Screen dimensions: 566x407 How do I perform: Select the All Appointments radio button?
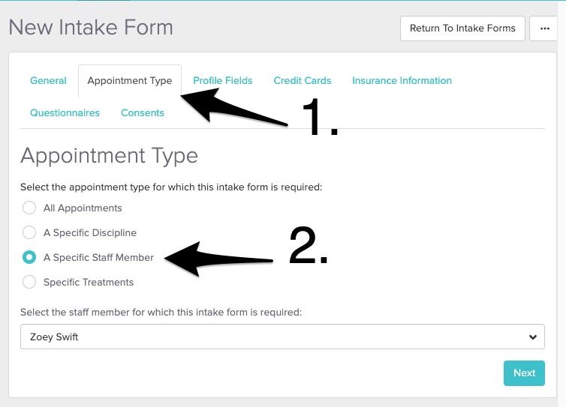[x=29, y=208]
